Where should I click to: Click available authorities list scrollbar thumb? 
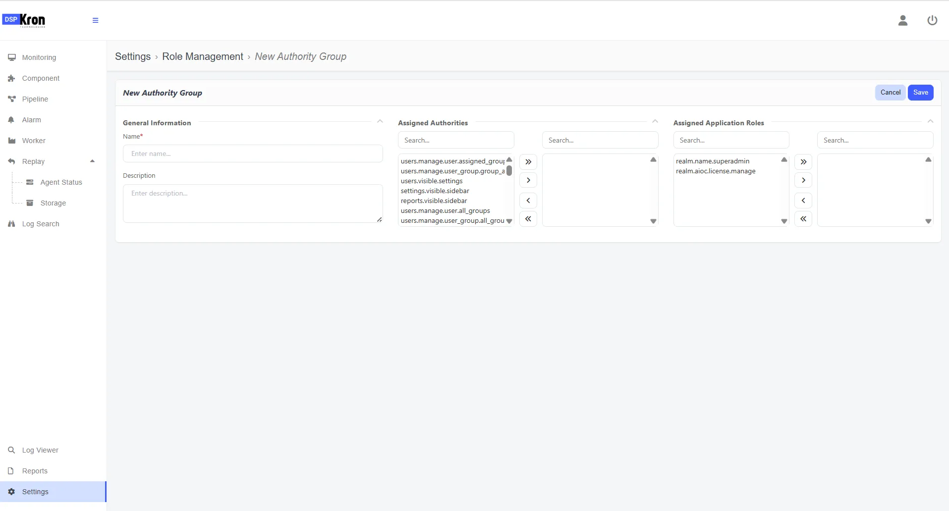click(509, 171)
